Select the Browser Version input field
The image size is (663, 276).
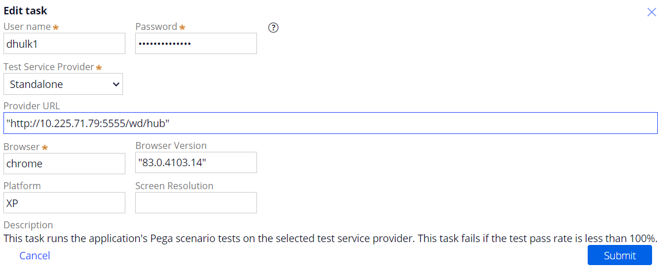pyautogui.click(x=196, y=163)
